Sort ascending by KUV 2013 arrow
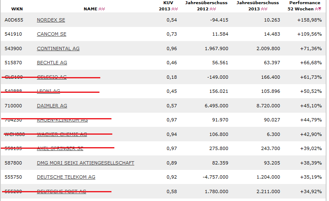329x201 pixels. point(173,9)
